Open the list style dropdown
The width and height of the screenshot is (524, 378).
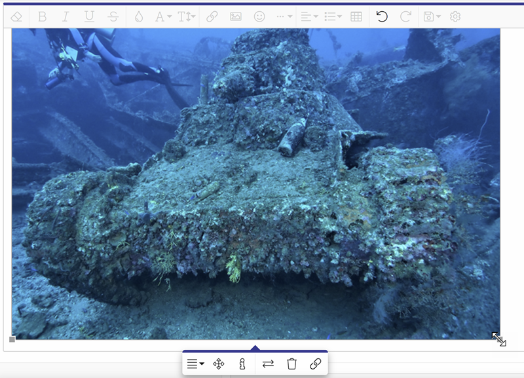click(333, 17)
